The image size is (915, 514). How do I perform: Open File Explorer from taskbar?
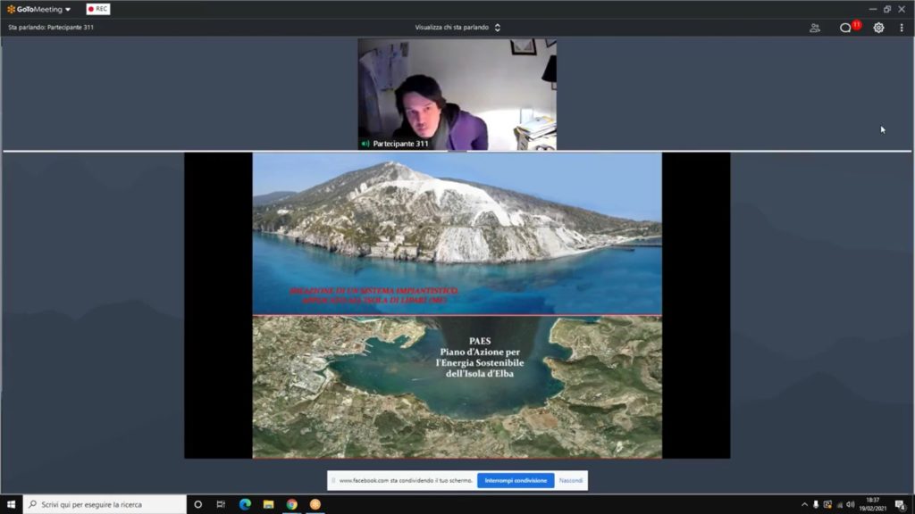tap(268, 504)
